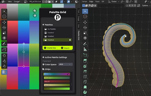The width and height of the screenshot is (151, 96).
Task: Click the pencil edit icon on Strip 20
Action: click(68, 74)
